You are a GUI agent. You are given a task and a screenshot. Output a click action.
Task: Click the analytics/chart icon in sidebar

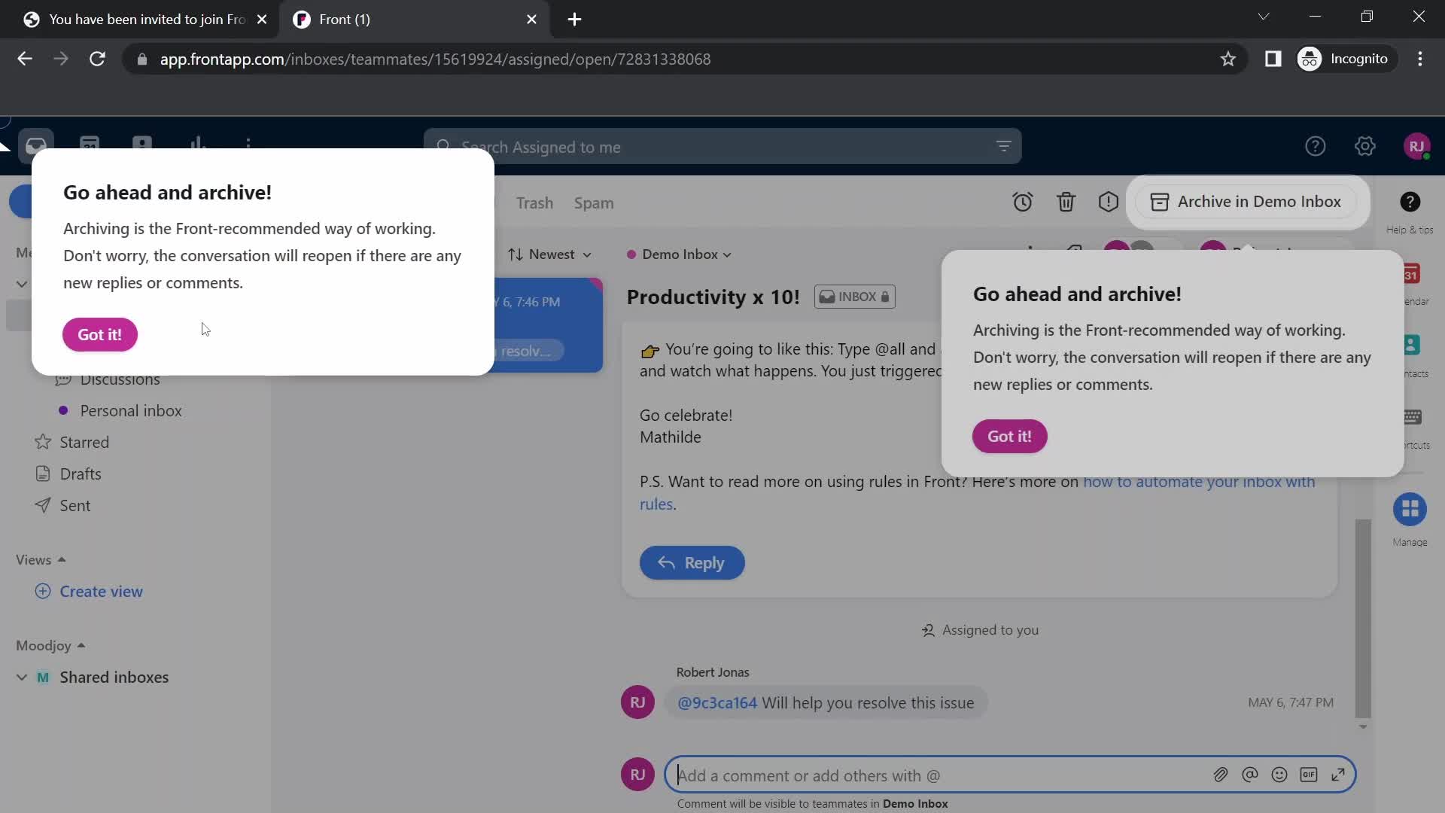[x=196, y=145]
